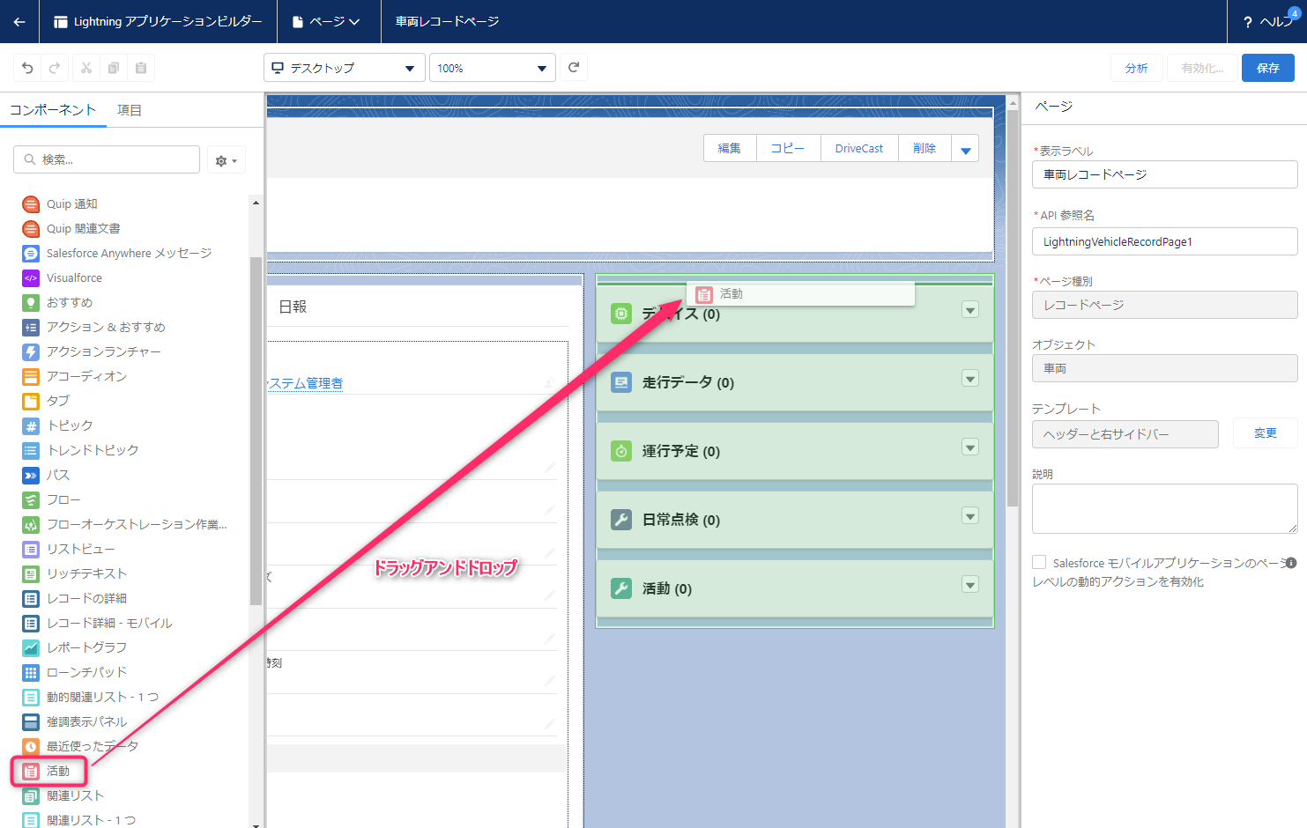This screenshot has width=1307, height=828.
Task: Click the 編集 action button
Action: 730,149
